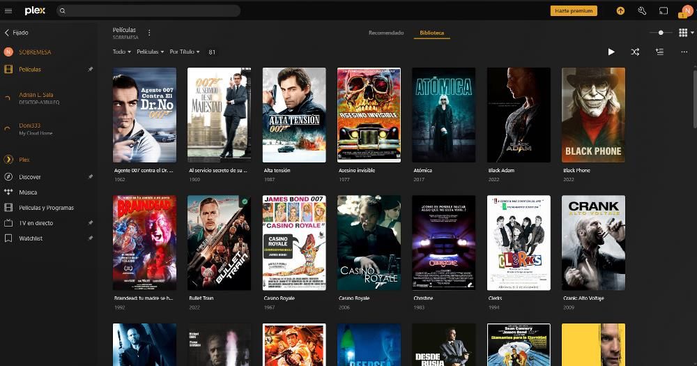Open the Black Adam poster

pyautogui.click(x=519, y=115)
